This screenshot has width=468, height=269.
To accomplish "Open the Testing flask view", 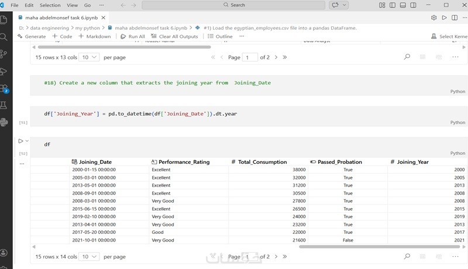I will click(4, 105).
